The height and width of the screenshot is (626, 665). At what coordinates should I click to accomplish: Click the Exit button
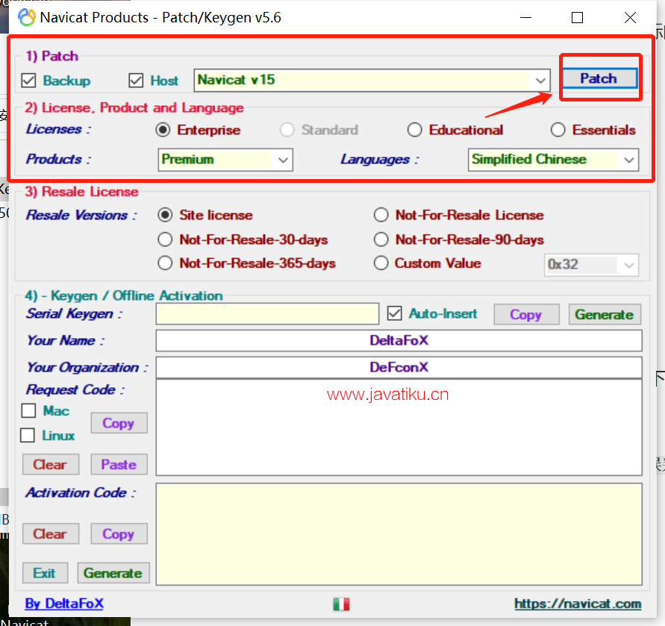(45, 573)
